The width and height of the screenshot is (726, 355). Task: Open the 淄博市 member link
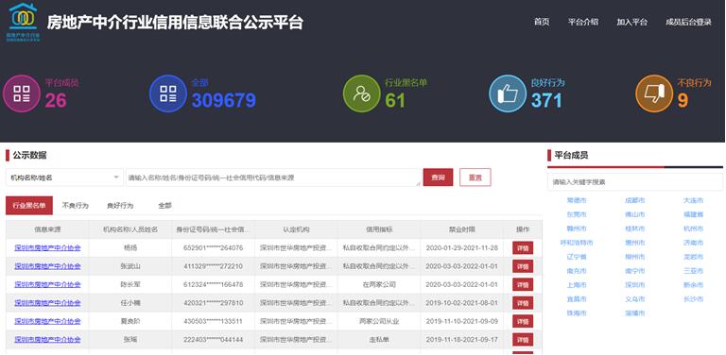pyautogui.click(x=635, y=313)
